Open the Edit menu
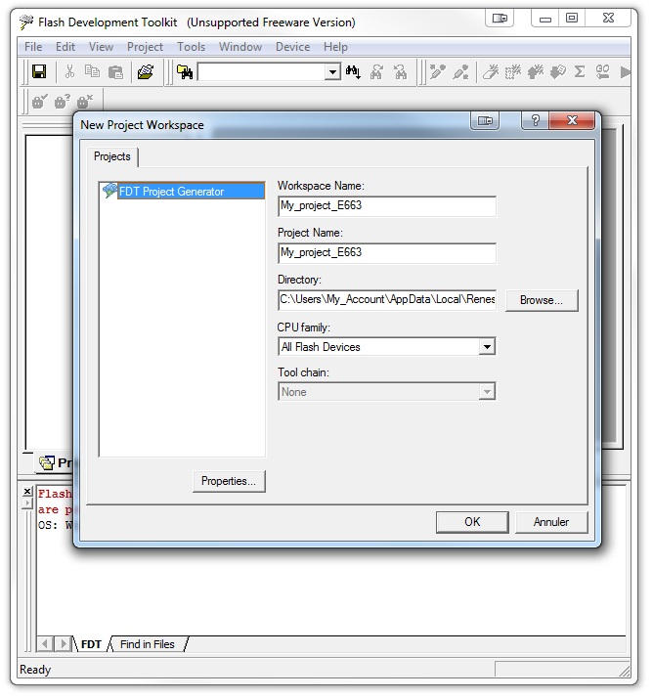This screenshot has width=653, height=699. (65, 47)
